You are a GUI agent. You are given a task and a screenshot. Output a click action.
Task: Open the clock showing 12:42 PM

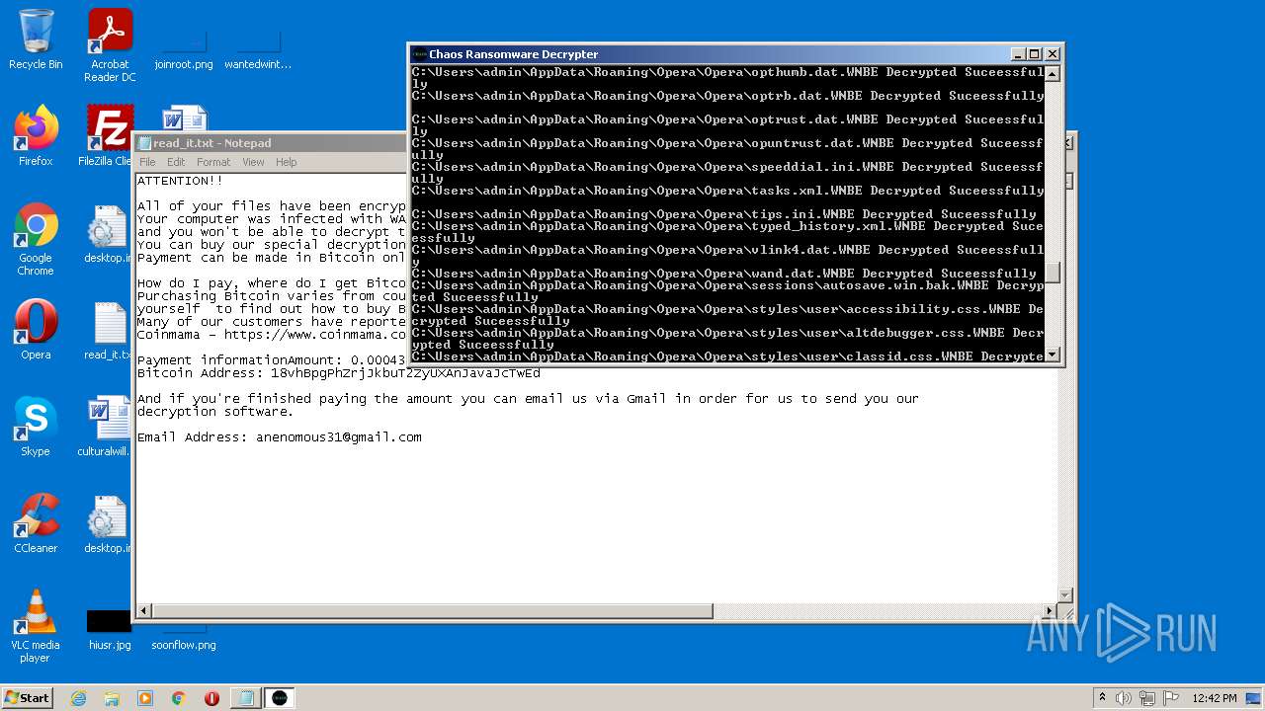[x=1215, y=698]
